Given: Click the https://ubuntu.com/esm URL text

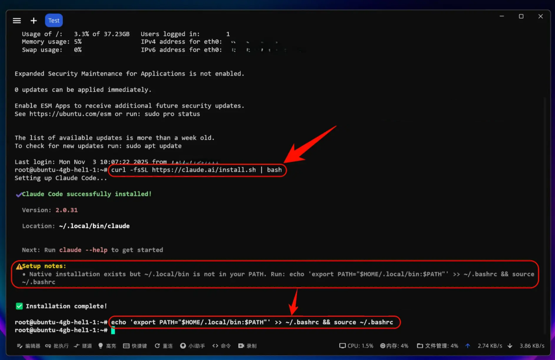Looking at the screenshot, I should tap(70, 114).
